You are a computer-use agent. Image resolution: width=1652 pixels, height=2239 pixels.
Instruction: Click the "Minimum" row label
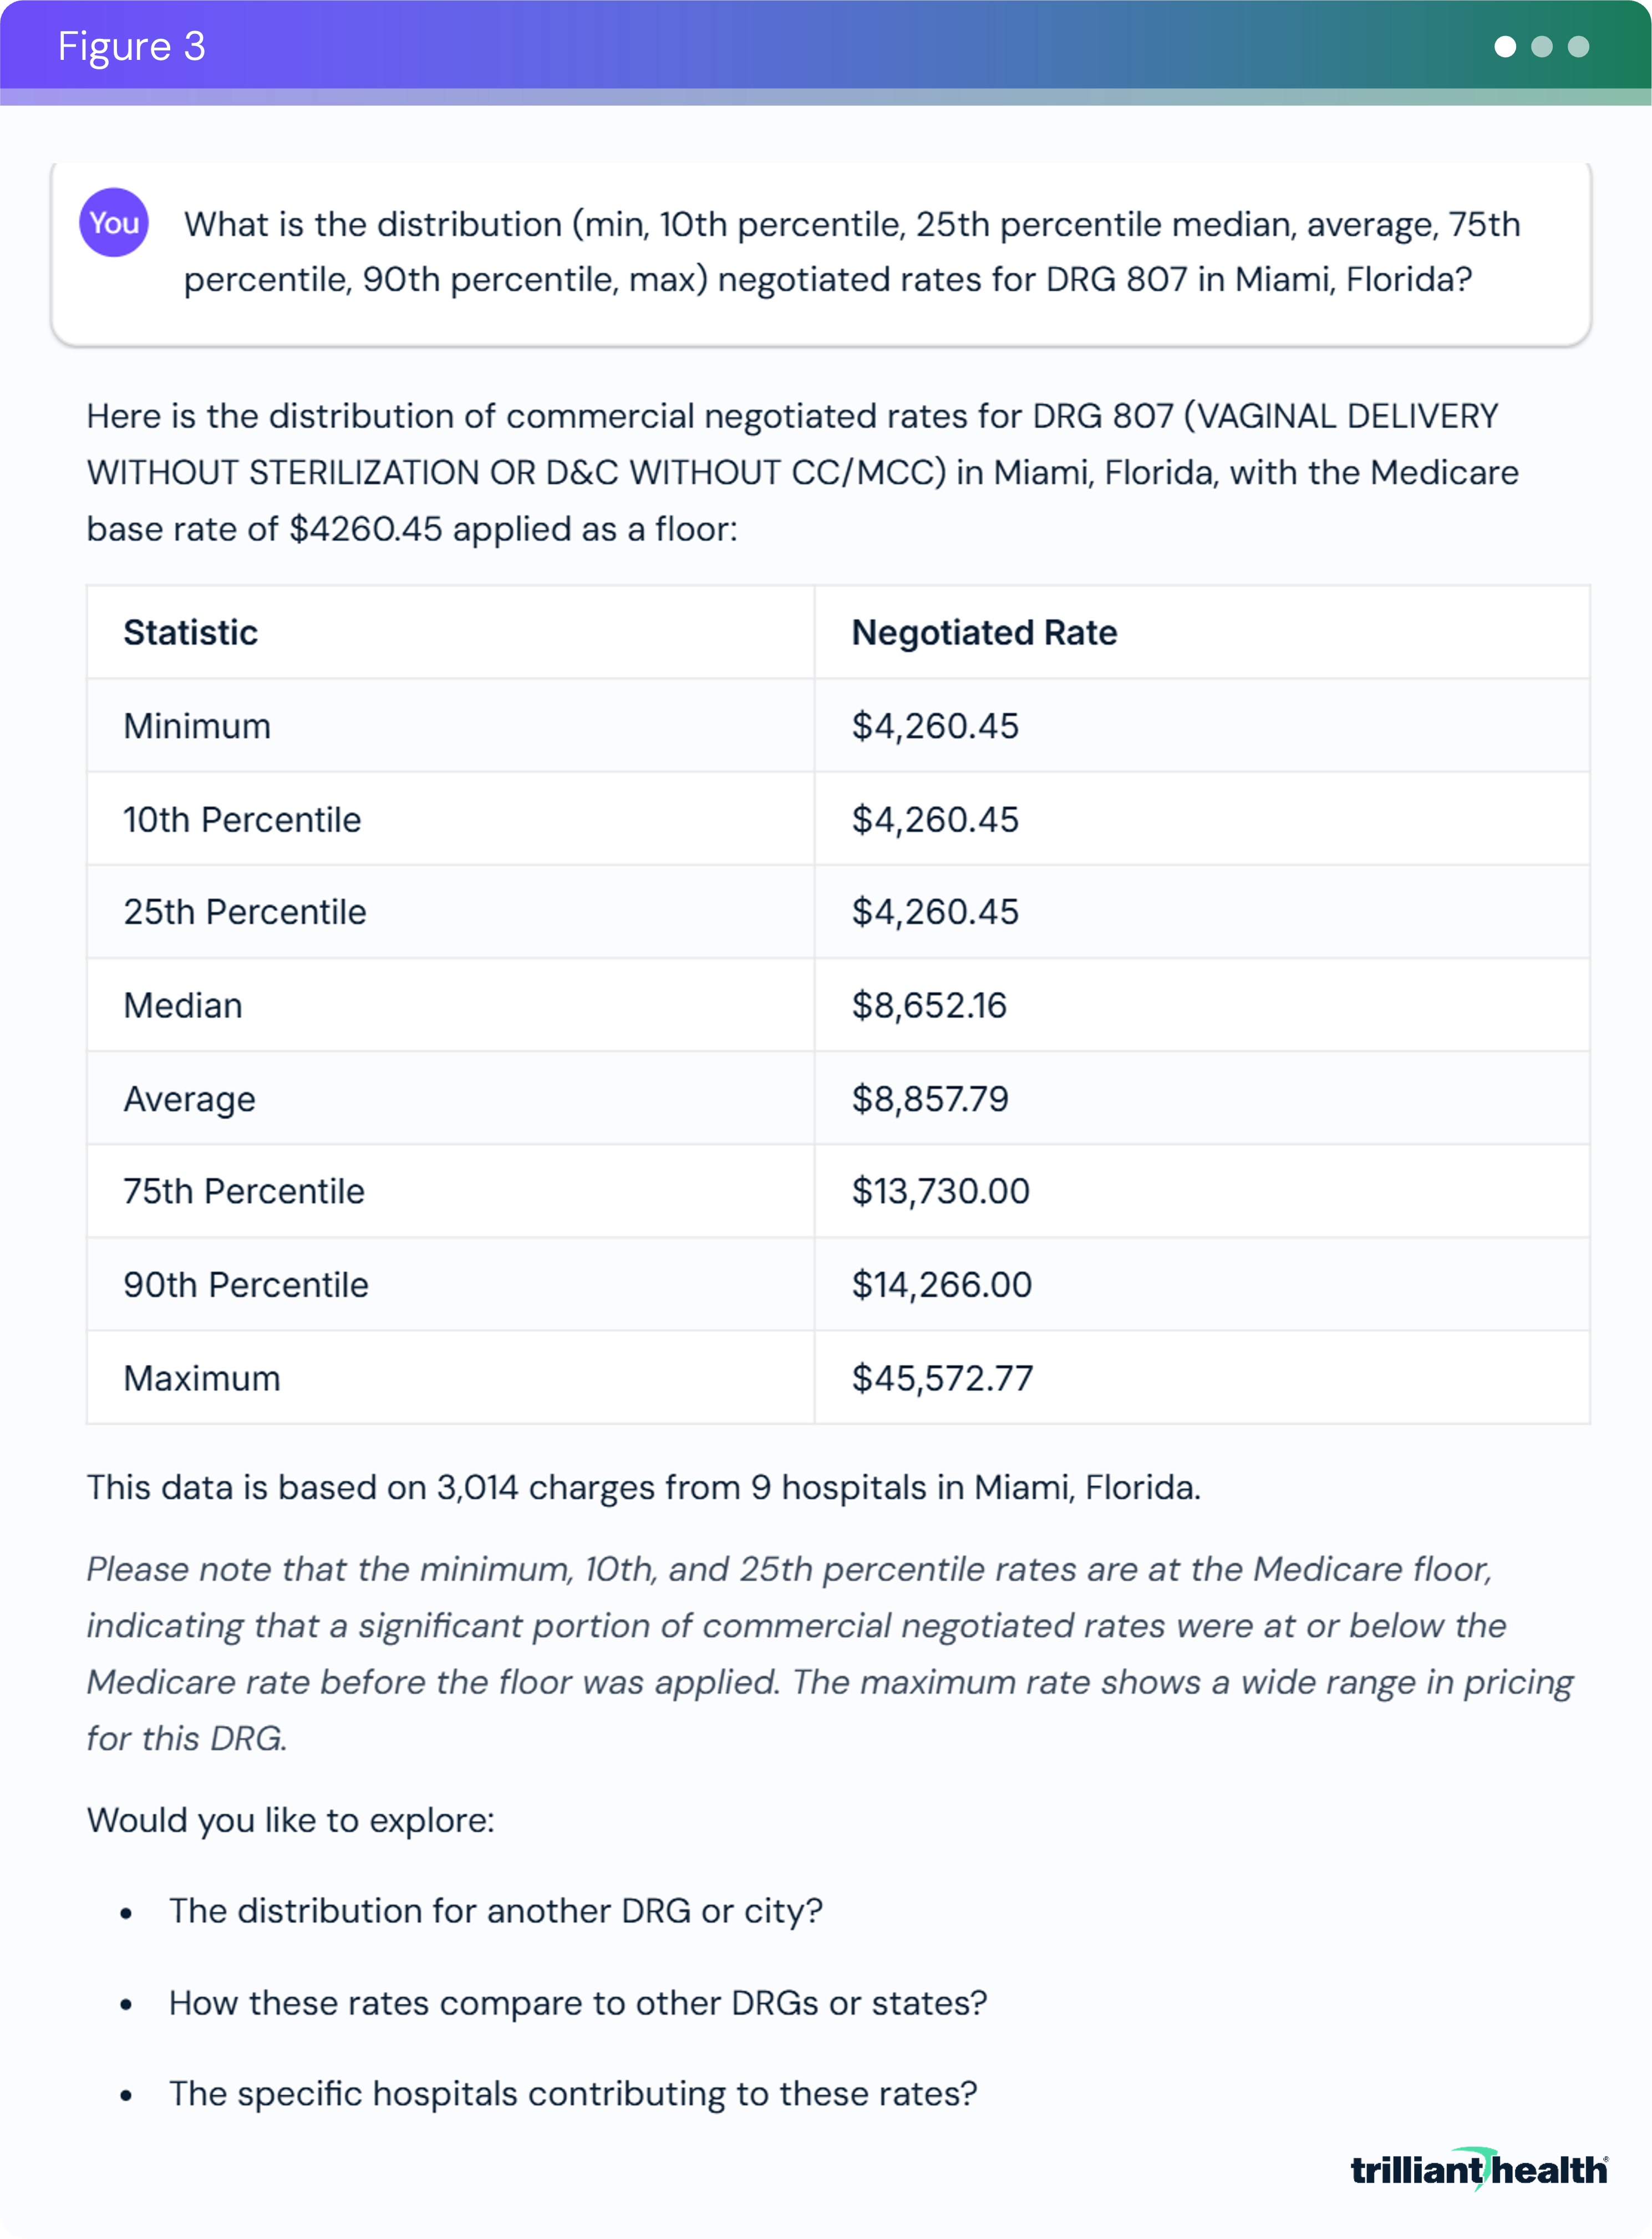(x=197, y=726)
